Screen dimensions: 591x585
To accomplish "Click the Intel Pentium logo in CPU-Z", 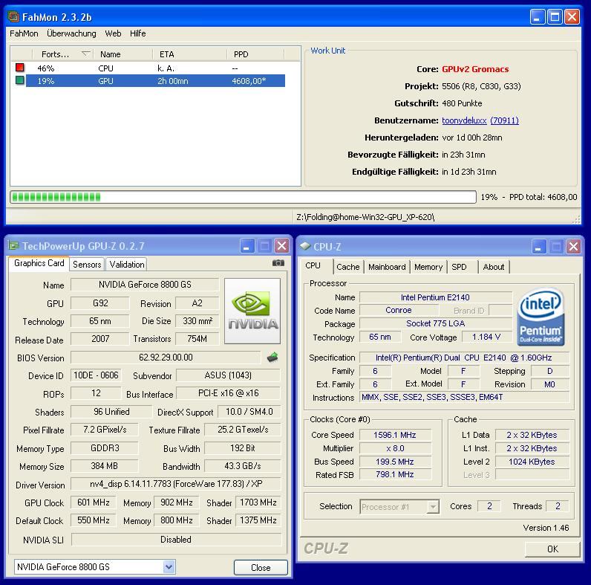I will (541, 316).
